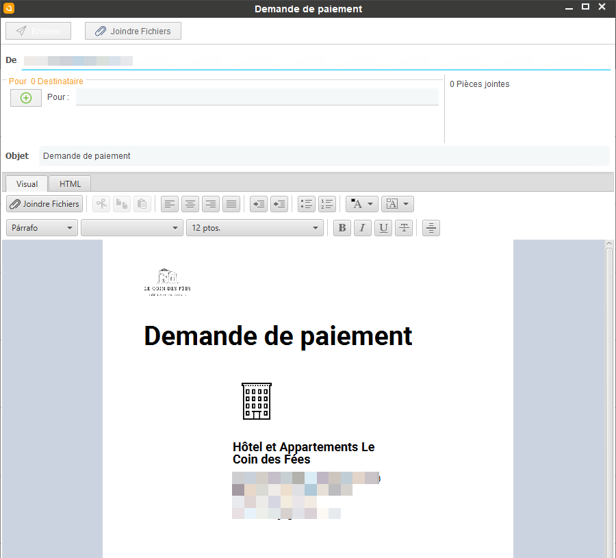The height and width of the screenshot is (558, 616).
Task: Toggle bold formatting
Action: pos(342,227)
